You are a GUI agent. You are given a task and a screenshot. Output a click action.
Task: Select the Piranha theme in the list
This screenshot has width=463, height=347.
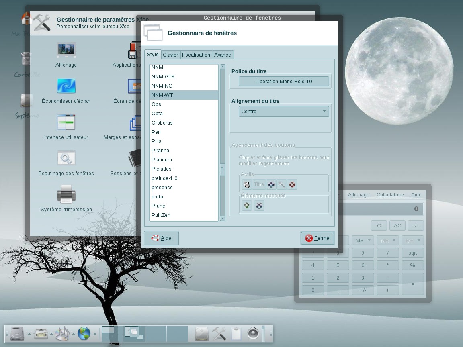click(x=184, y=151)
